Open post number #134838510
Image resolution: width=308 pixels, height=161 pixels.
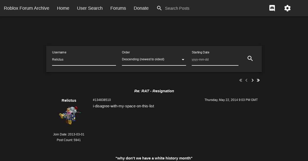(x=102, y=100)
